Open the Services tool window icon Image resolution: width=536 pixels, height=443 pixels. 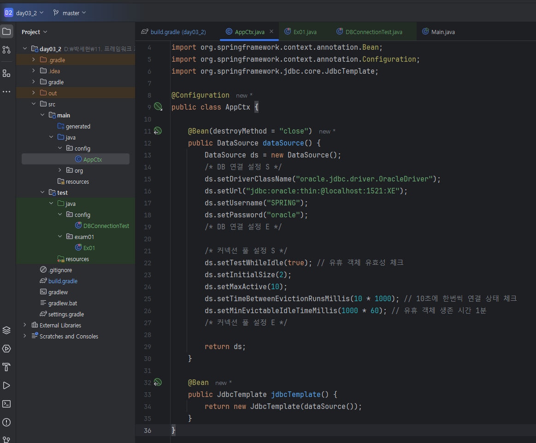tap(6, 349)
